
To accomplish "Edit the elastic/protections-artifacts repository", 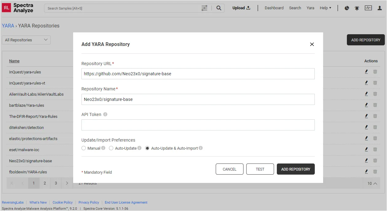I will (x=366, y=139).
